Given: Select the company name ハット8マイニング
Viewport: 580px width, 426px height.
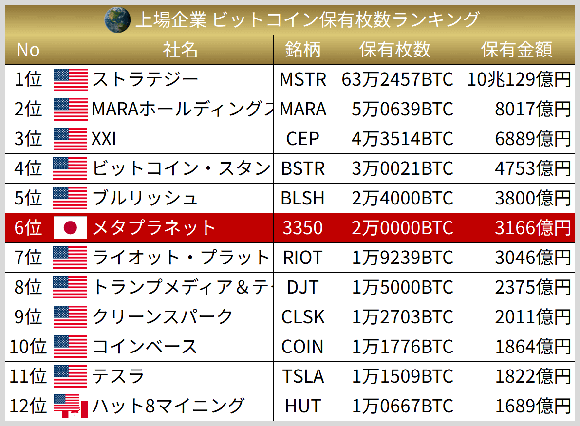Looking at the screenshot, I should coord(168,406).
